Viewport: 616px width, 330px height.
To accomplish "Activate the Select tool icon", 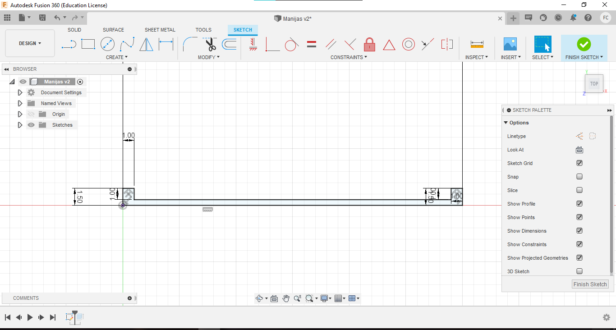I will (543, 44).
